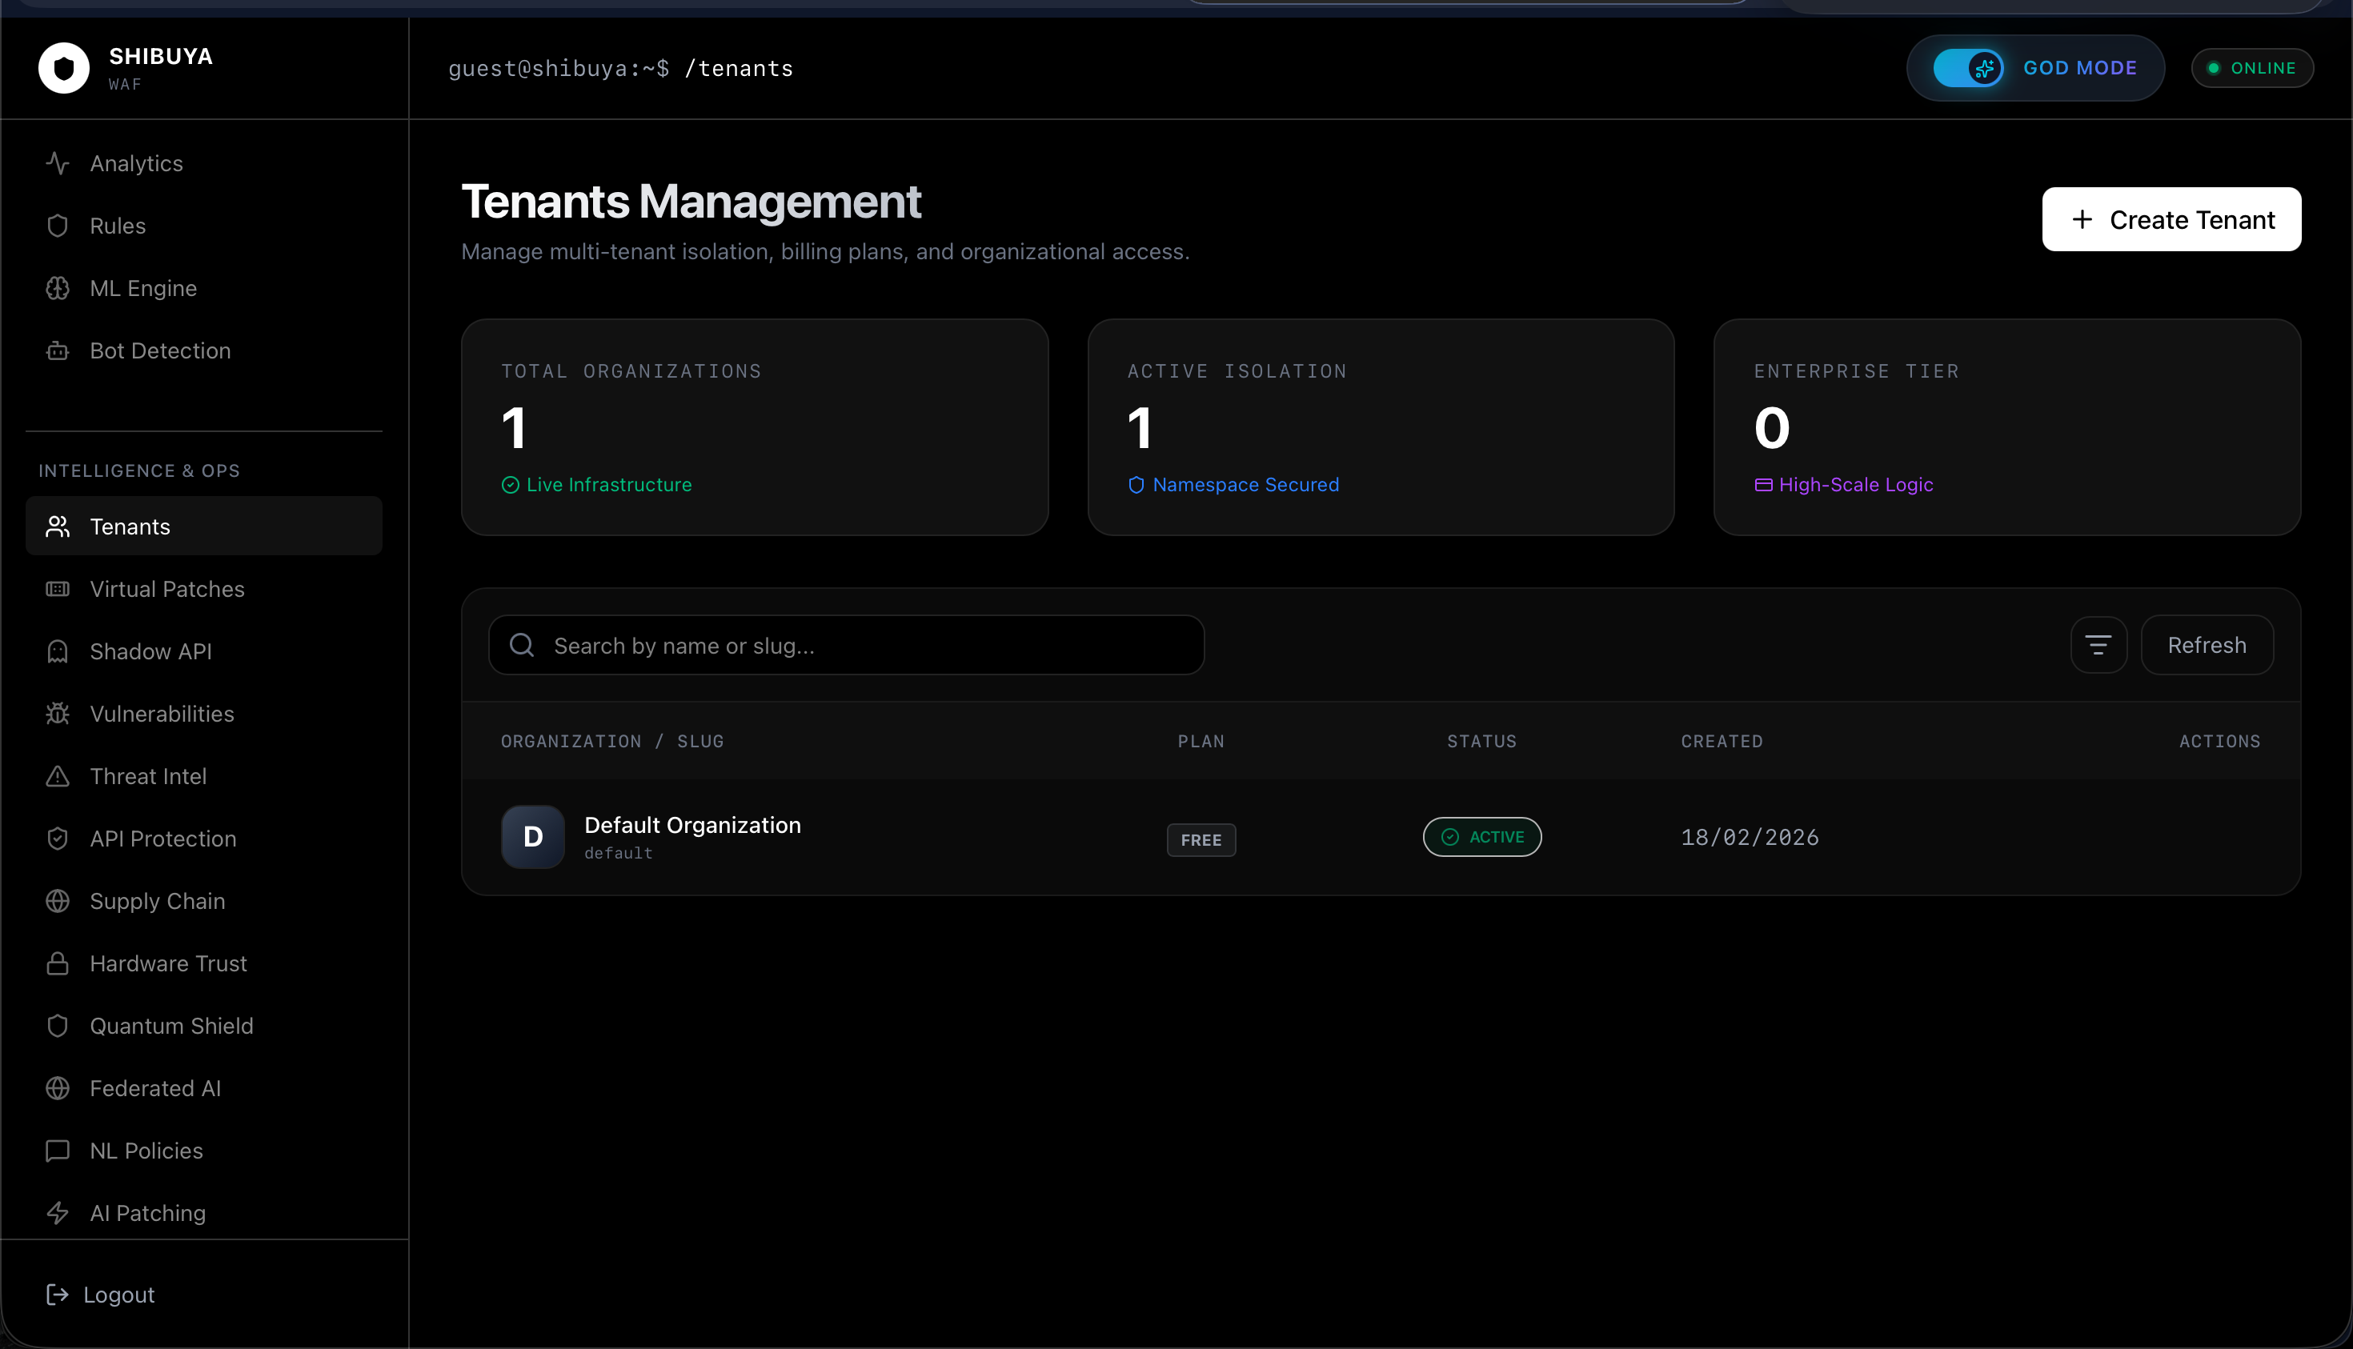The width and height of the screenshot is (2353, 1349).
Task: Click the ACTIVE status badge
Action: [1482, 837]
